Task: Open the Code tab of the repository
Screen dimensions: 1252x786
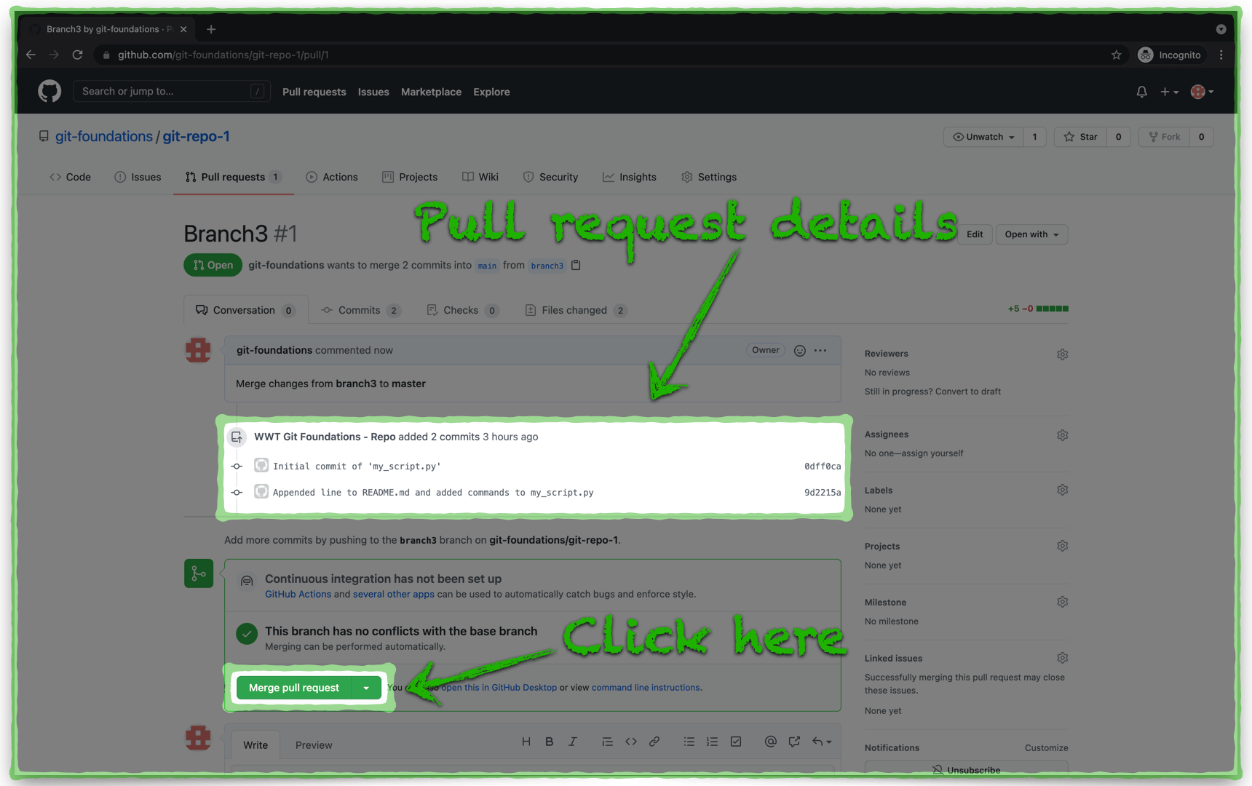Action: pyautogui.click(x=70, y=177)
